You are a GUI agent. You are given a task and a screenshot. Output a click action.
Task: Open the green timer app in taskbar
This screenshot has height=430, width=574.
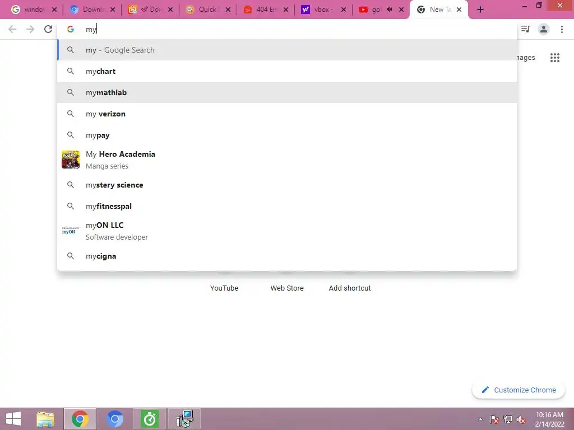coord(149,419)
